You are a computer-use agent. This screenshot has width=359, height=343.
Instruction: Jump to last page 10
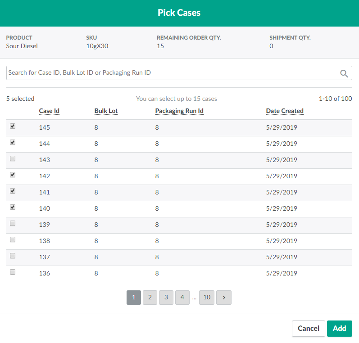pyautogui.click(x=207, y=297)
